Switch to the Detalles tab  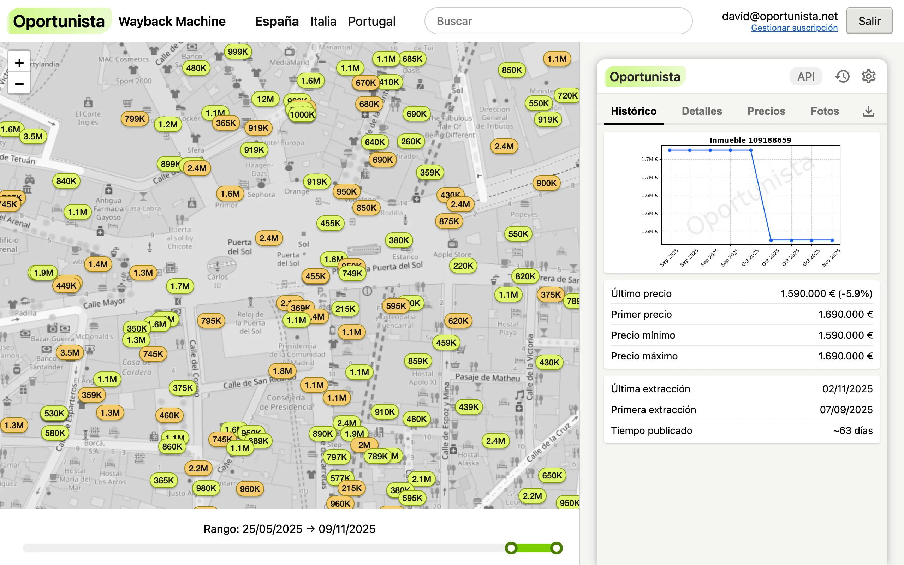pos(702,111)
